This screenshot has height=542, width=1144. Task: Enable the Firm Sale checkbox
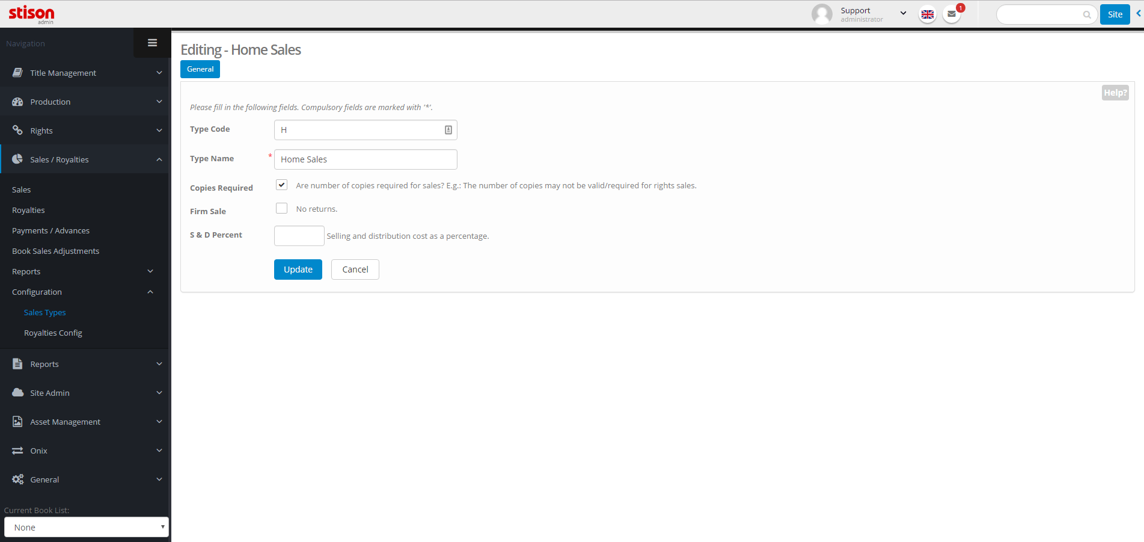pyautogui.click(x=281, y=208)
